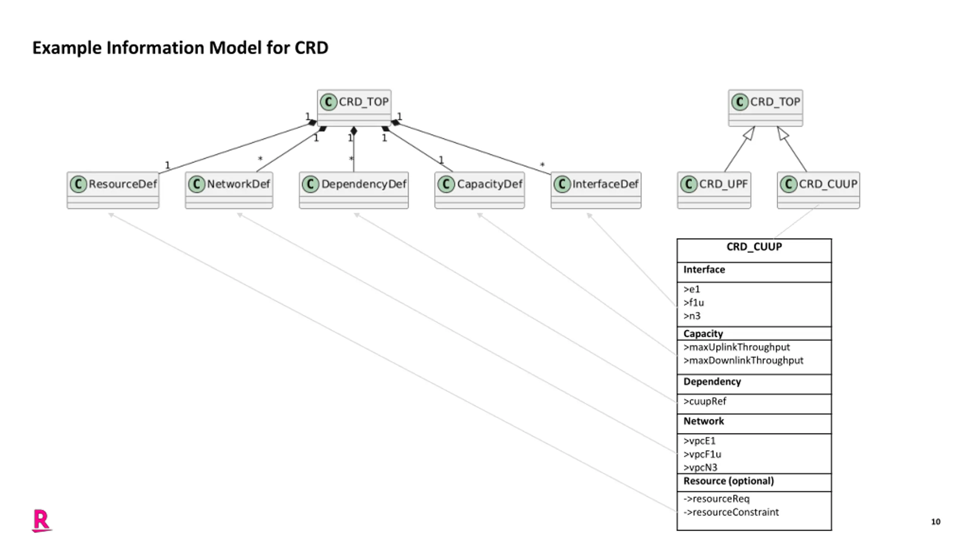969x545 pixels.
Task: Click the '1' multiplicity label near CapacityDef
Action: (441, 160)
